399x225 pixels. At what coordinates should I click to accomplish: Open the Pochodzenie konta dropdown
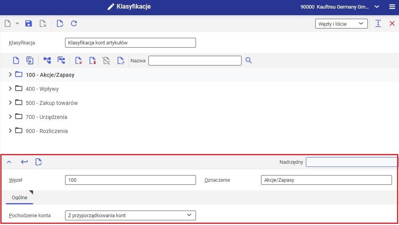130,215
